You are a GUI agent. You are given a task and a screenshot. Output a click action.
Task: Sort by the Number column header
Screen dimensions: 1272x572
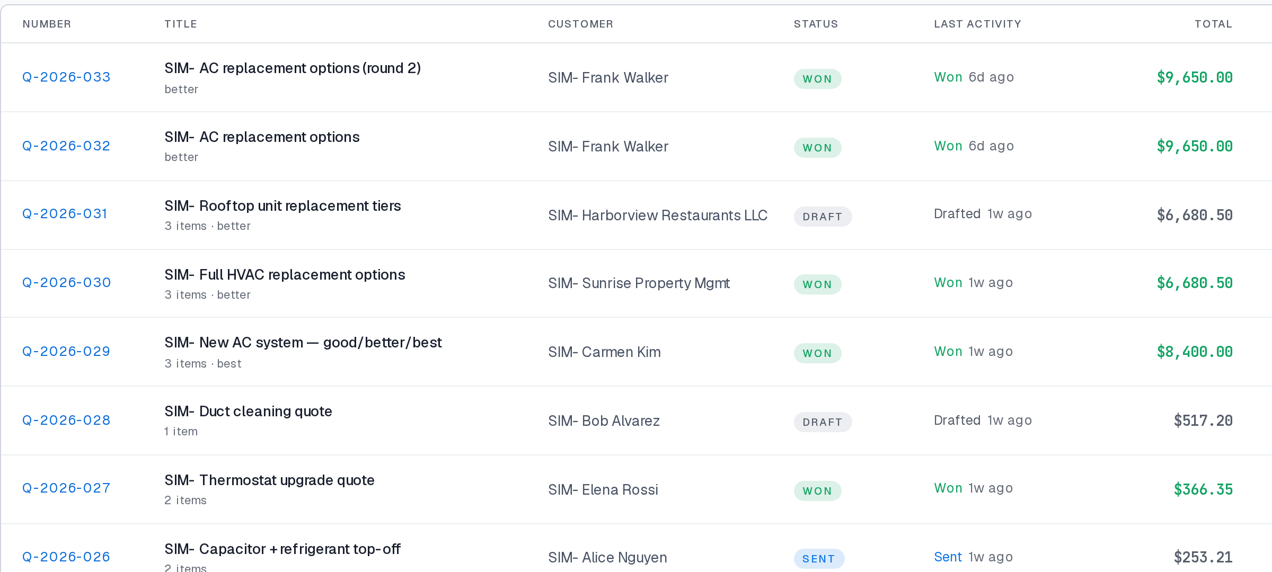coord(47,24)
